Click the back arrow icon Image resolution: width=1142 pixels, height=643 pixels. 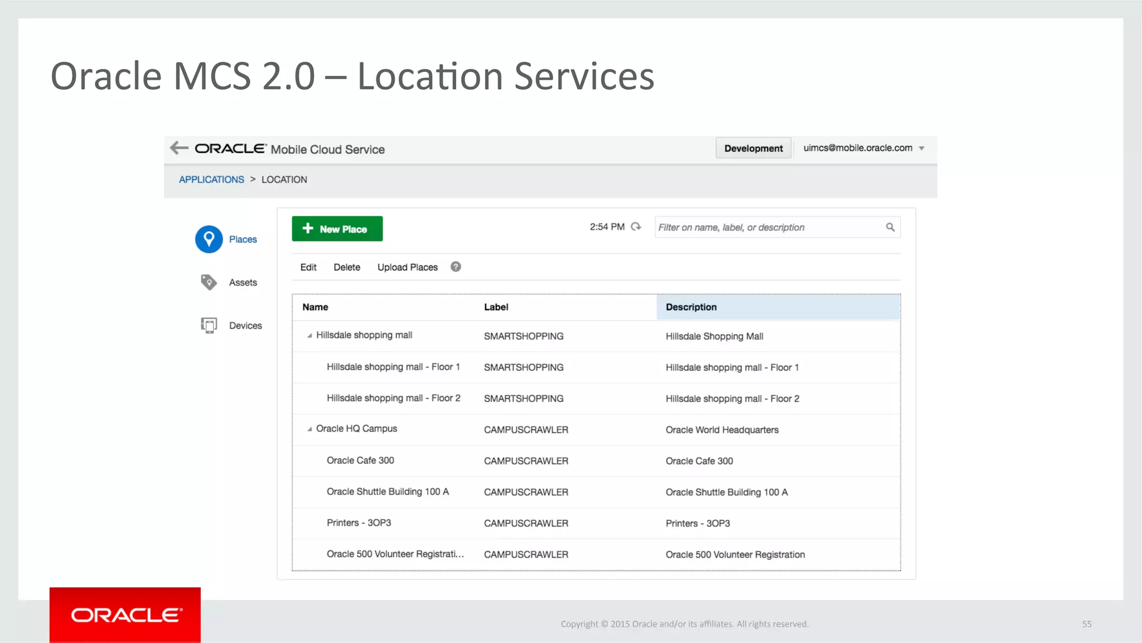[x=179, y=148]
